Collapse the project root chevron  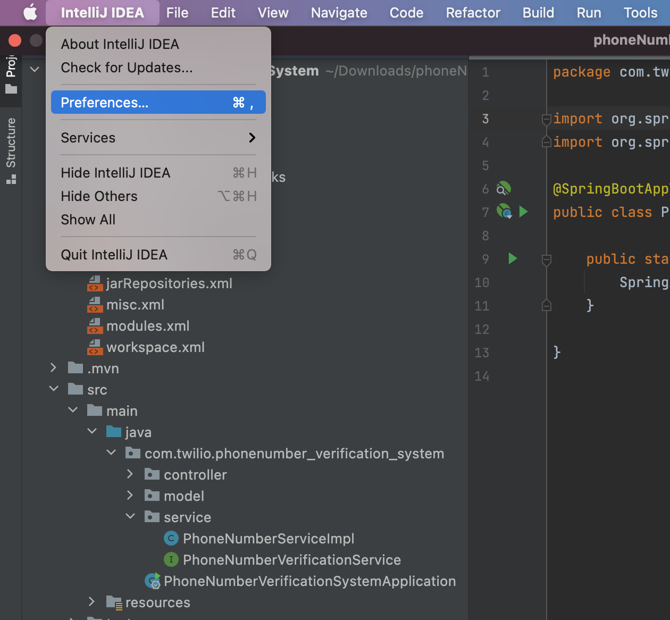click(35, 69)
